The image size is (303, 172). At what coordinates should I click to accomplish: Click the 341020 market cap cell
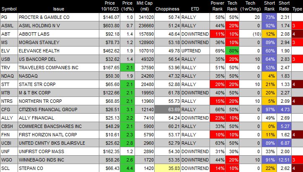tap(144, 17)
